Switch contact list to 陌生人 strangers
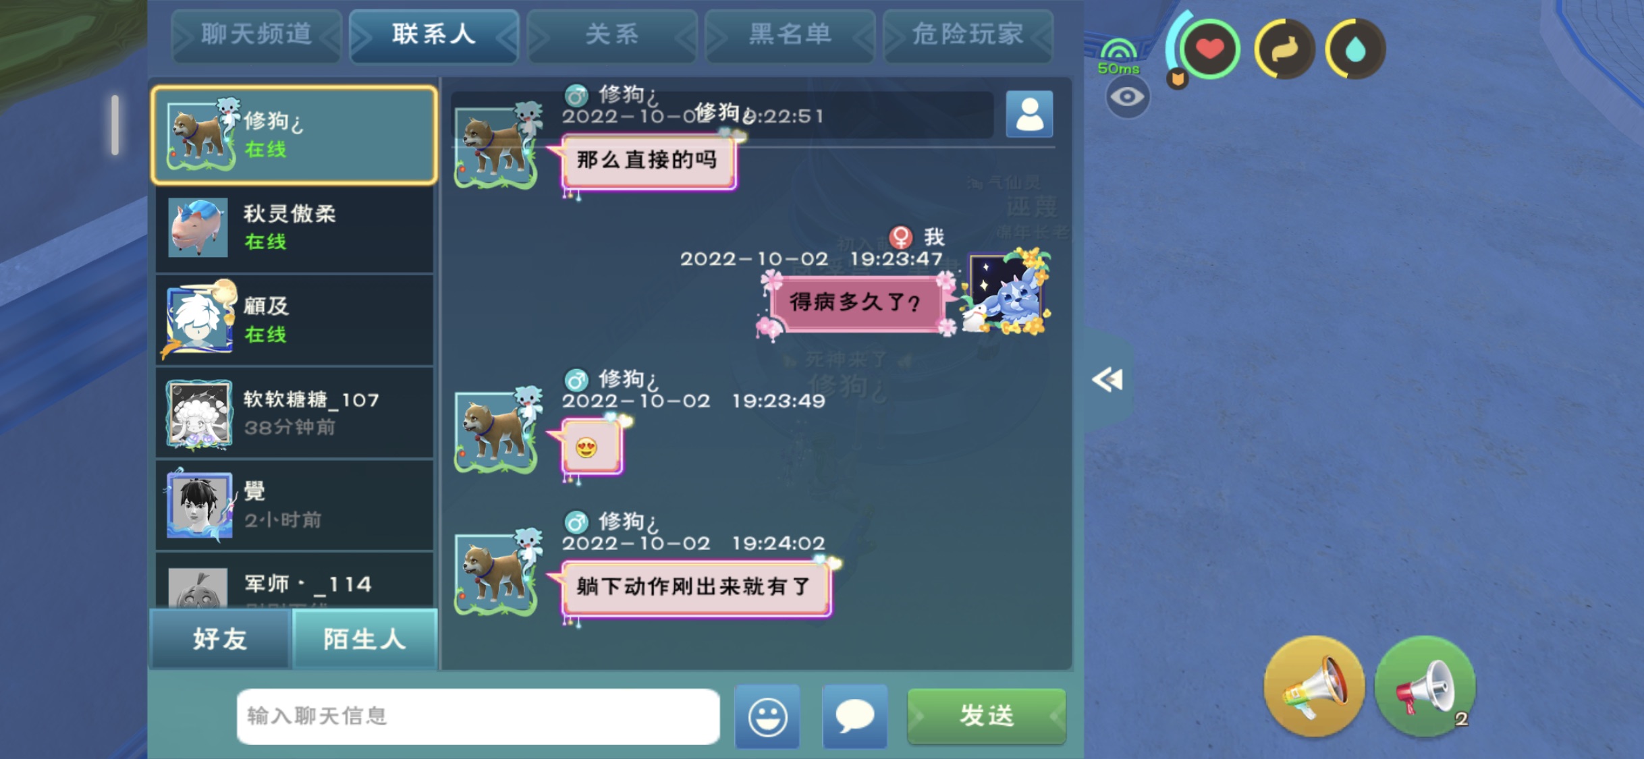The height and width of the screenshot is (759, 1644). (364, 638)
